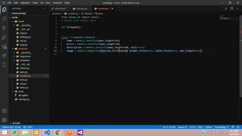Screen dimensions: 242x136
Task: Click the code minimap
Action: [229, 17]
